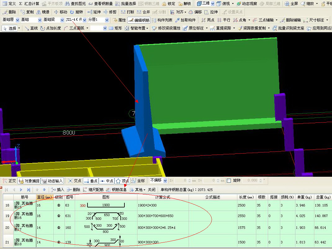This screenshot has height=249, width=332.
Task: Go to next rebar record arrow
Action: pos(21,190)
